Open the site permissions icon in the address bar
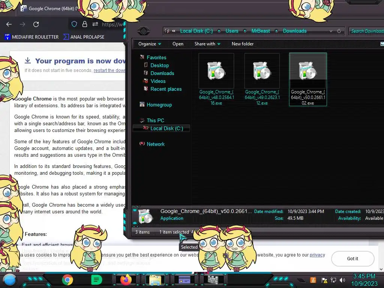384x288 pixels. 95,24
